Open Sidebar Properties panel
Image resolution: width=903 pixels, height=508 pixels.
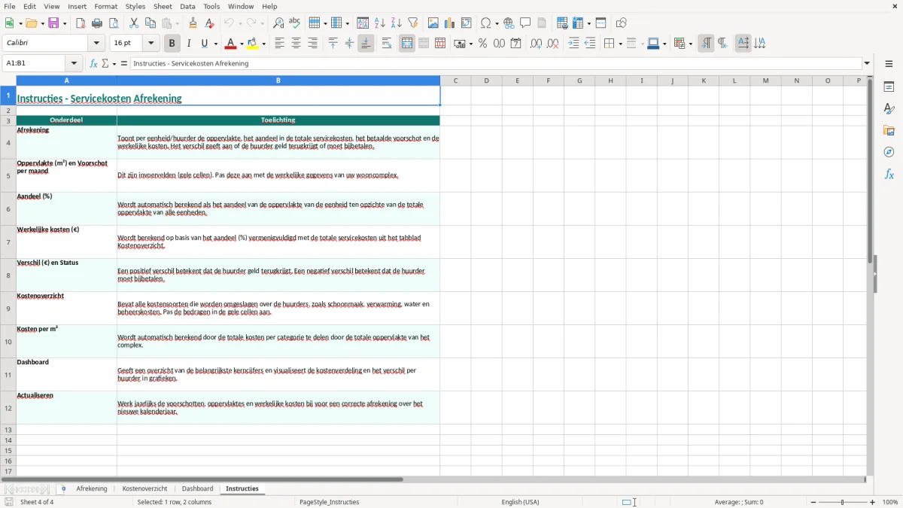pyautogui.click(x=889, y=87)
